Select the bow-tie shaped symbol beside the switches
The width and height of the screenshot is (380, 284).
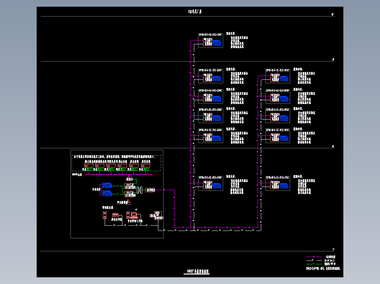click(x=139, y=190)
